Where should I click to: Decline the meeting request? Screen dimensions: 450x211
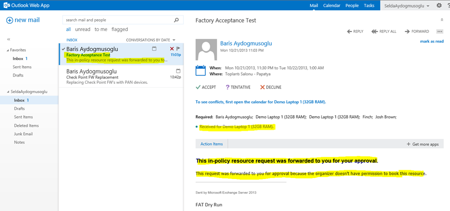[x=271, y=87]
